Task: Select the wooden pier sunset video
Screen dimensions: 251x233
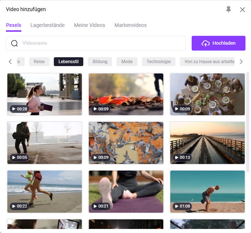Action: [208, 143]
